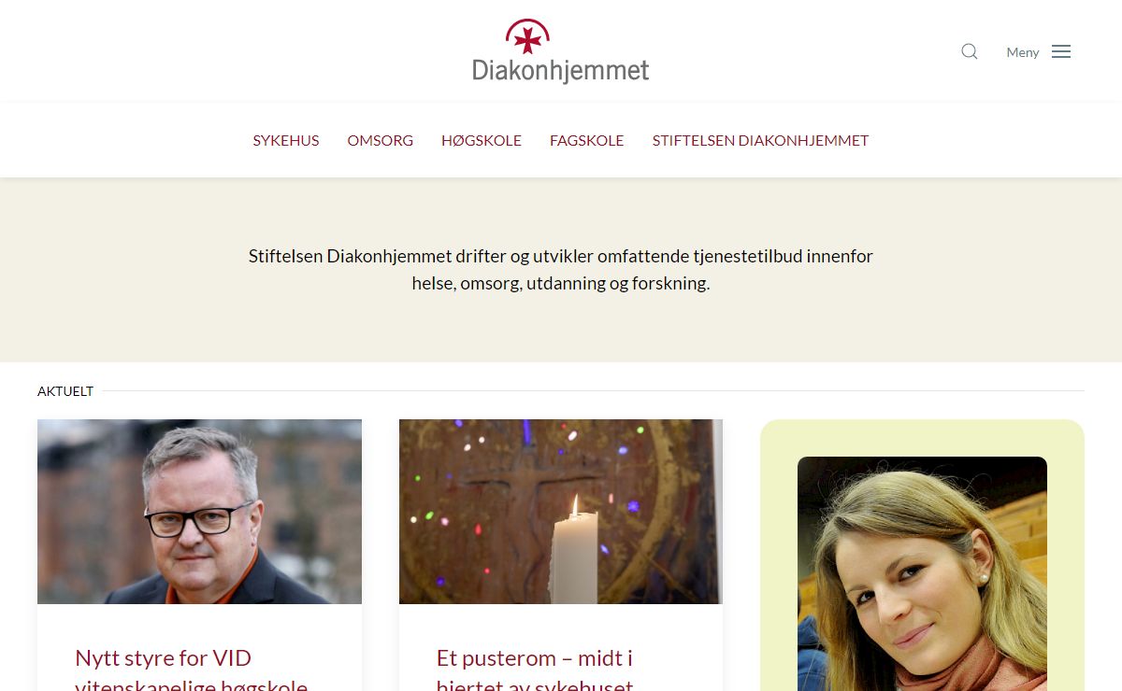Select HØGSKOLE in the navigation
1122x691 pixels.
coord(482,140)
